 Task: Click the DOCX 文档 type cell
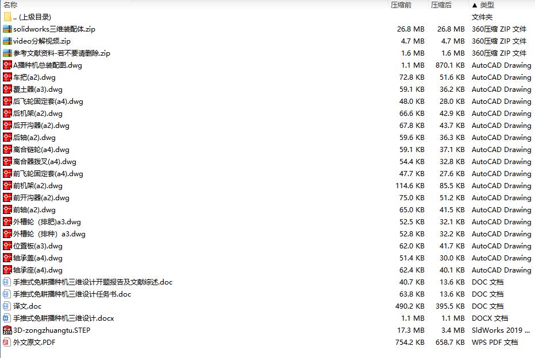[490, 318]
